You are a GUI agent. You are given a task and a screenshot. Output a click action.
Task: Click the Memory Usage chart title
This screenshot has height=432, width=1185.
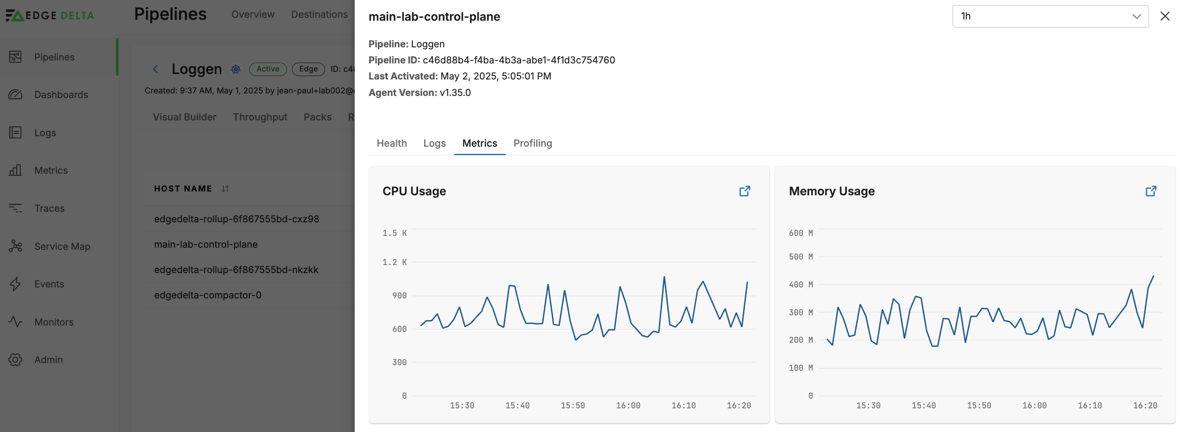[x=831, y=191]
